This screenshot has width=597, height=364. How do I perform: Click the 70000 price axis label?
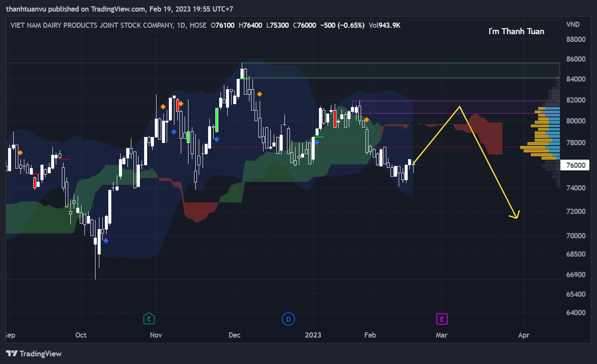575,236
